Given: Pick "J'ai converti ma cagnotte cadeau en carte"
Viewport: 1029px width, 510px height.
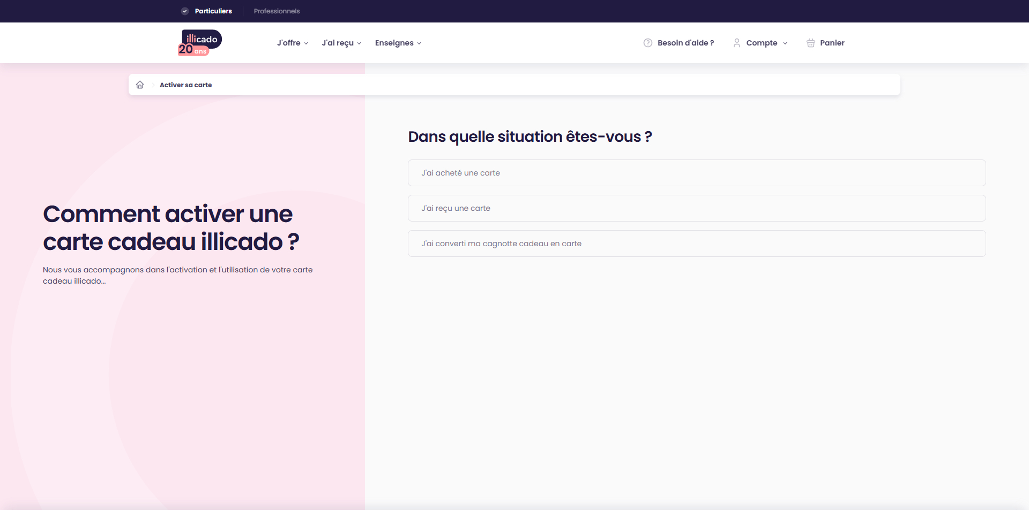Looking at the screenshot, I should pyautogui.click(x=697, y=243).
